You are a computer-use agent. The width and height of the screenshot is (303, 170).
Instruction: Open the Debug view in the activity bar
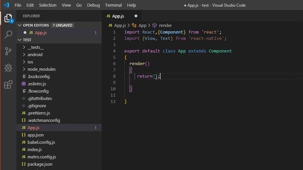coord(9,68)
